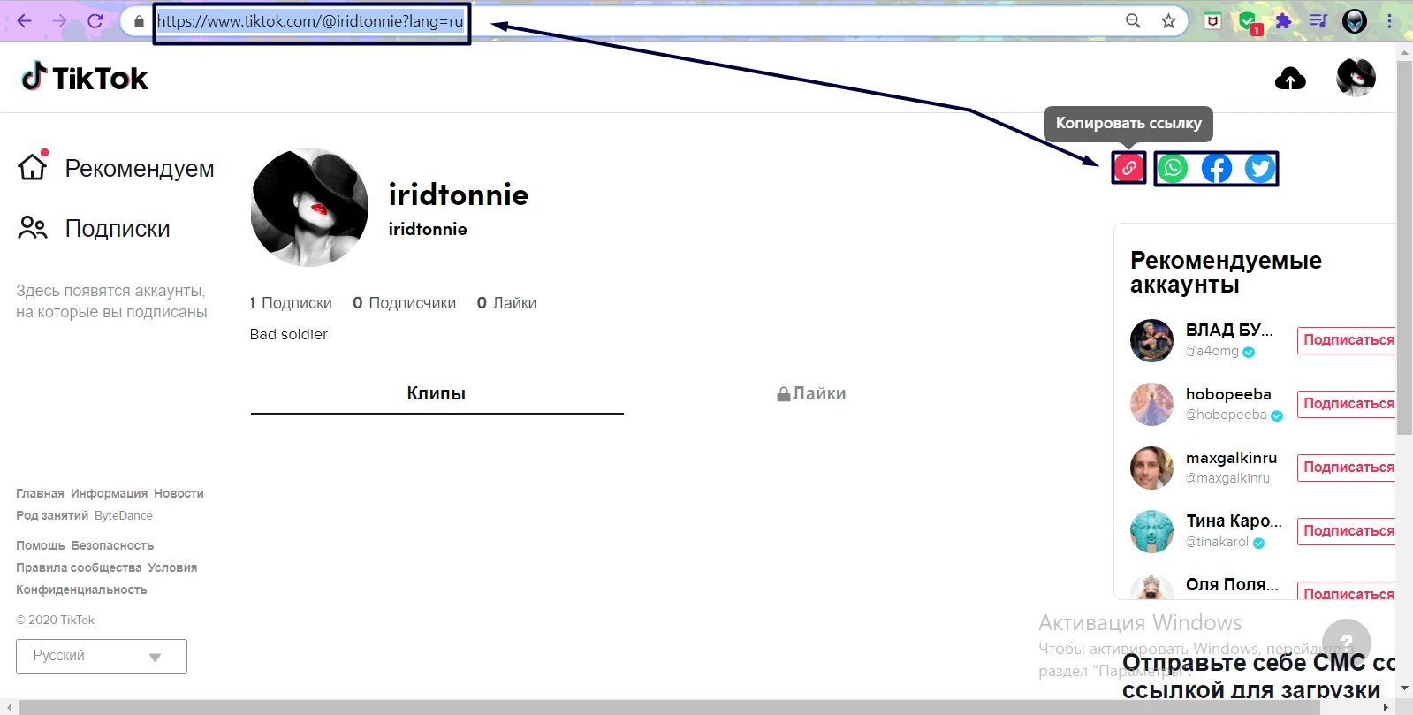
Task: Open the Конфиденциальность footer link
Action: point(81,589)
